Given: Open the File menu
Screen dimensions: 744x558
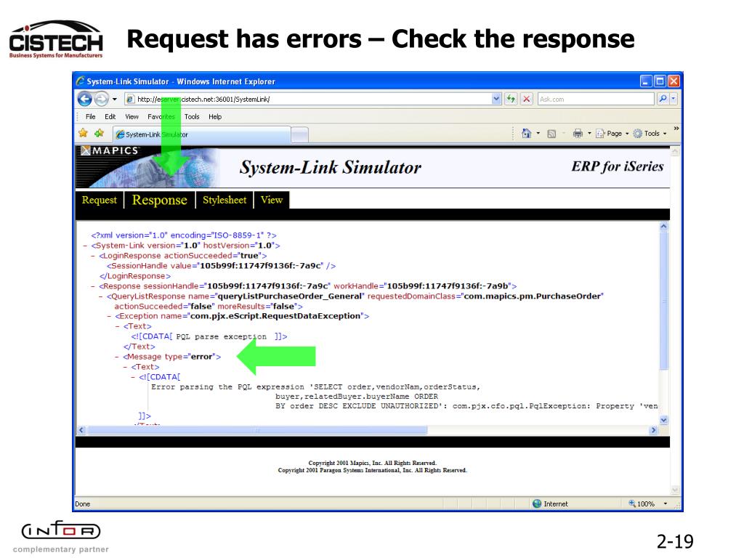Looking at the screenshot, I should [90, 117].
